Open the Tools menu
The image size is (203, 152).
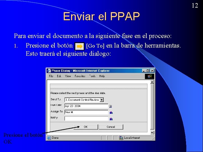(x=92, y=76)
